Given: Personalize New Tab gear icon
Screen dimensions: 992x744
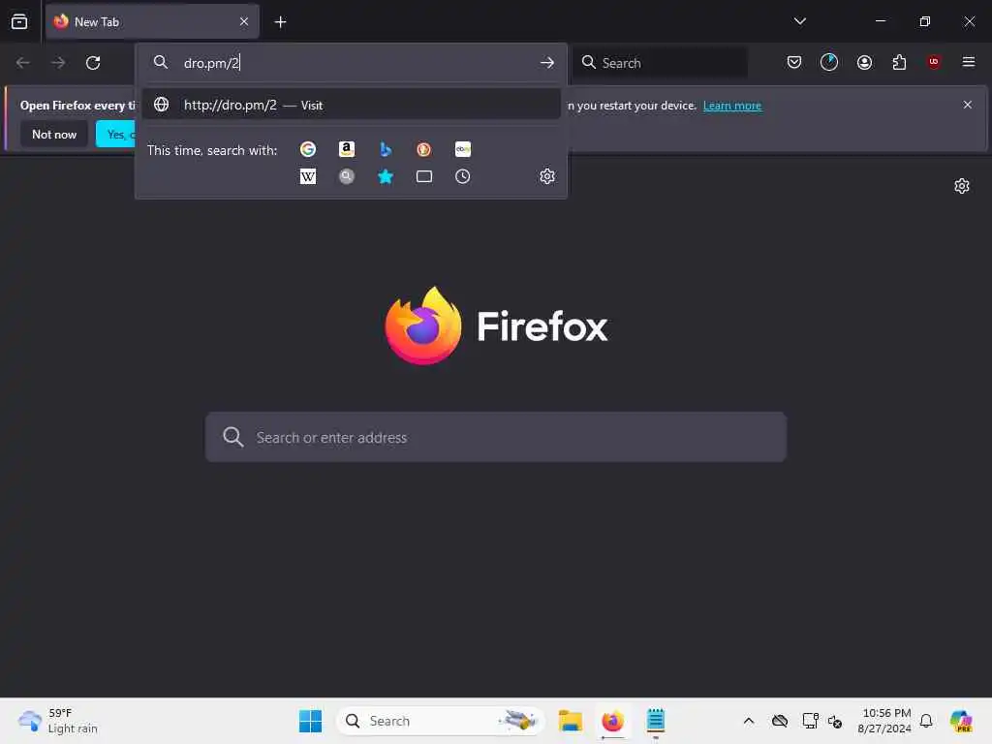Looking at the screenshot, I should pyautogui.click(x=962, y=186).
